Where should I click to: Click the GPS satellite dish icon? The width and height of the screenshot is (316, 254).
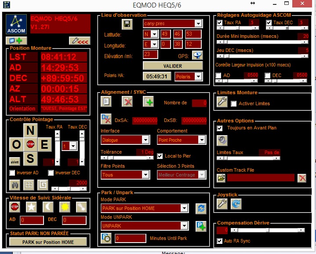coord(197,55)
